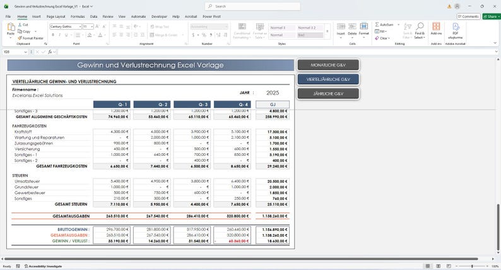The image size is (501, 270).
Task: Expand the Paste options arrow
Action: (x=11, y=38)
